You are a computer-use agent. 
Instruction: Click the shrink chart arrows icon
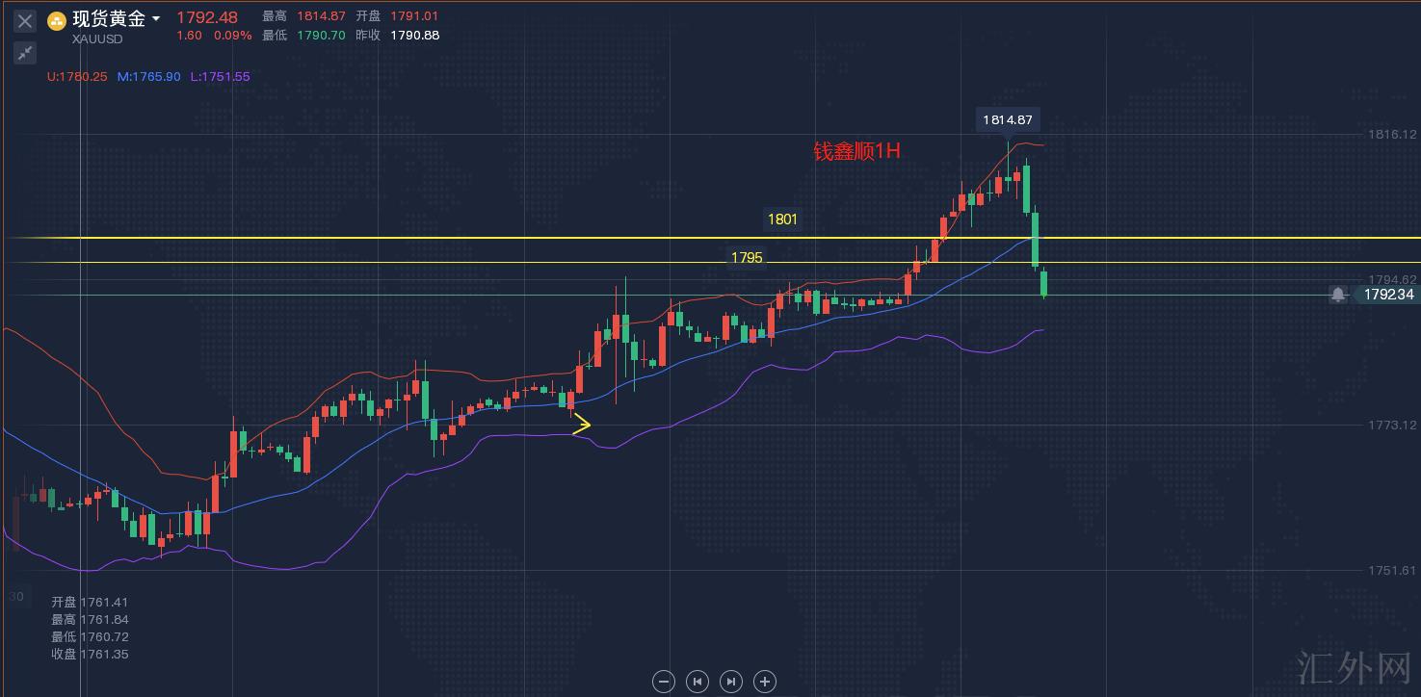pyautogui.click(x=25, y=53)
